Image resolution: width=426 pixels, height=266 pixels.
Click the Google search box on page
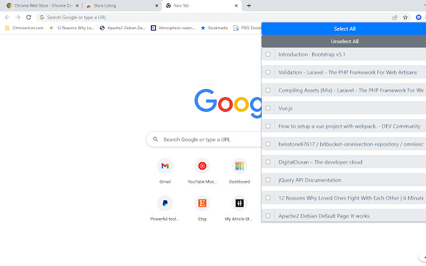[x=204, y=139]
